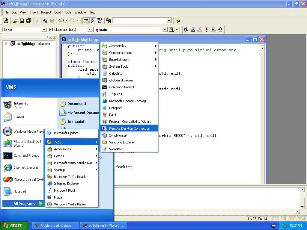Open the Window menu
Screen dimensions: 307x230
tap(80, 12)
